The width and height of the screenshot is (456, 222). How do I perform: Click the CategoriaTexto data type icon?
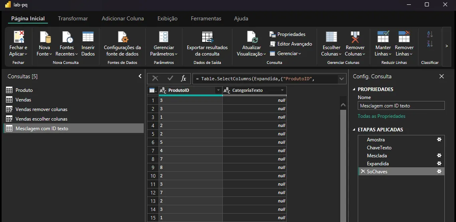(x=227, y=91)
